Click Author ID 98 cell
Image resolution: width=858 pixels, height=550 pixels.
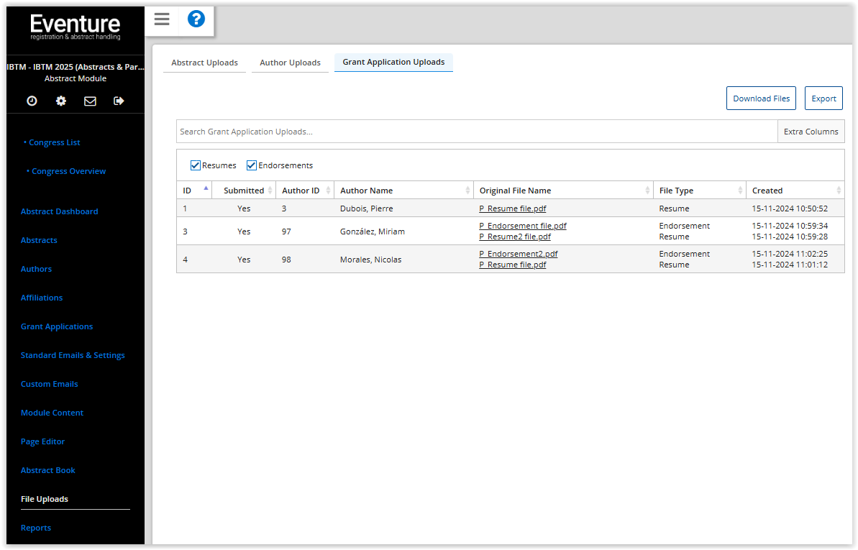click(x=286, y=260)
